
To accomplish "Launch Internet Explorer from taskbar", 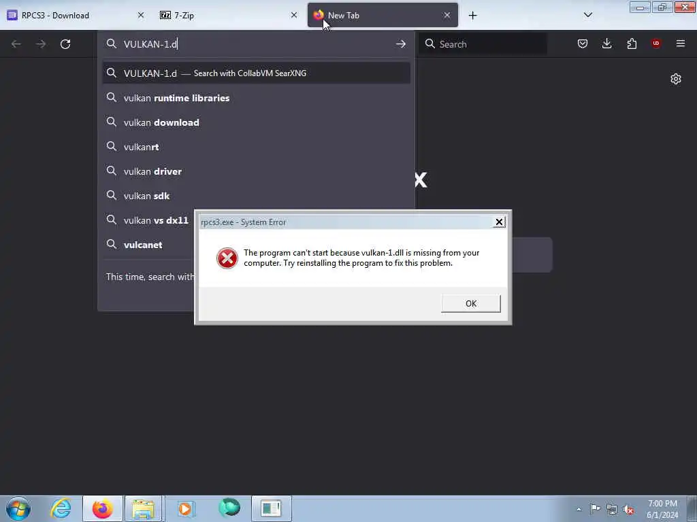I will pyautogui.click(x=61, y=508).
